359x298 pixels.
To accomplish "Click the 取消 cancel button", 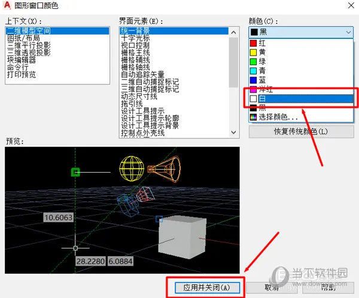I will click(272, 287).
